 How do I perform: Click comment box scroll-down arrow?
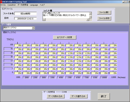tap(90, 17)
